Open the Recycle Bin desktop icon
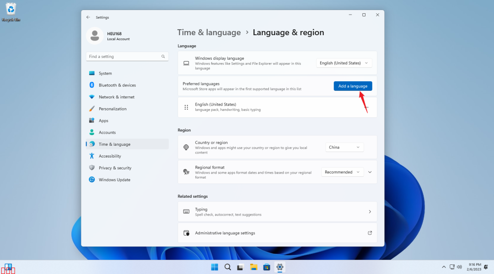This screenshot has width=494, height=274. coord(11,11)
